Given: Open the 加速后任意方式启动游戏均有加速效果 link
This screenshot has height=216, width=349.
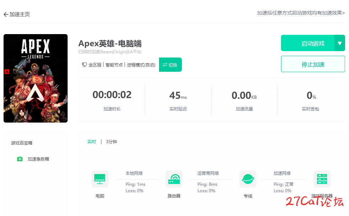Looking at the screenshot, I should 301,13.
